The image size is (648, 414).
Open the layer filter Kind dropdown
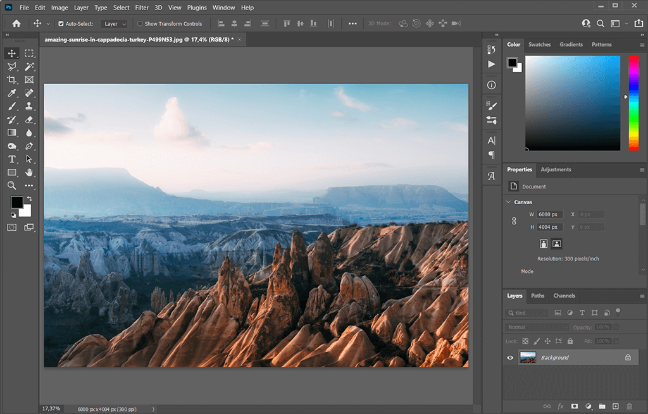pos(528,313)
